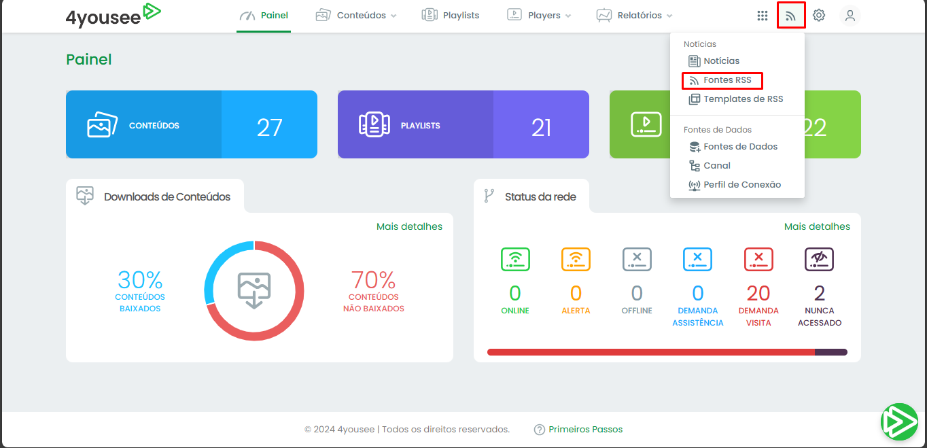Select the Downloads de Conteúdos panel tab
927x448 pixels.
pos(155,196)
